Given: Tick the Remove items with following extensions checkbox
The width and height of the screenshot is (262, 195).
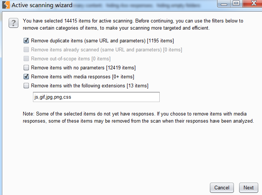Looking at the screenshot, I should coord(26,85).
